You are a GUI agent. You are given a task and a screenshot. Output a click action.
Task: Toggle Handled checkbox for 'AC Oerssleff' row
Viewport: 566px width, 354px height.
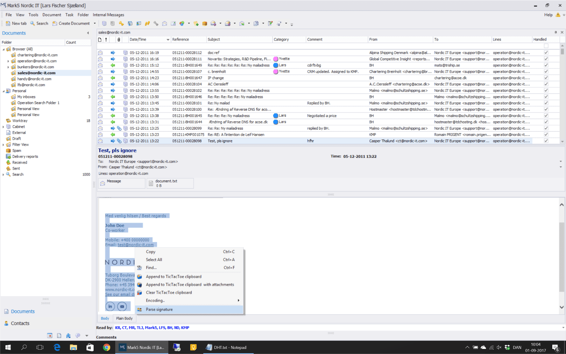546,84
